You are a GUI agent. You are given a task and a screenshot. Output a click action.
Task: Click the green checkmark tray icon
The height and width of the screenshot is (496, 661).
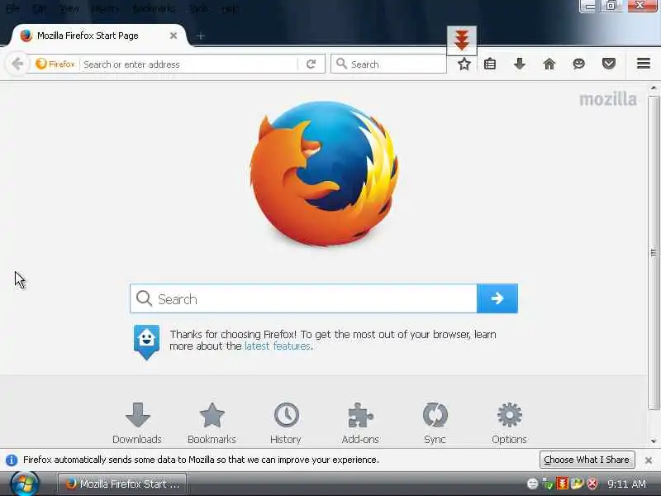[548, 484]
